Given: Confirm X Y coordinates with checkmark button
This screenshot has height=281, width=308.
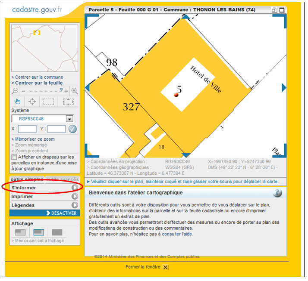Looking at the screenshot, I should tap(72, 129).
